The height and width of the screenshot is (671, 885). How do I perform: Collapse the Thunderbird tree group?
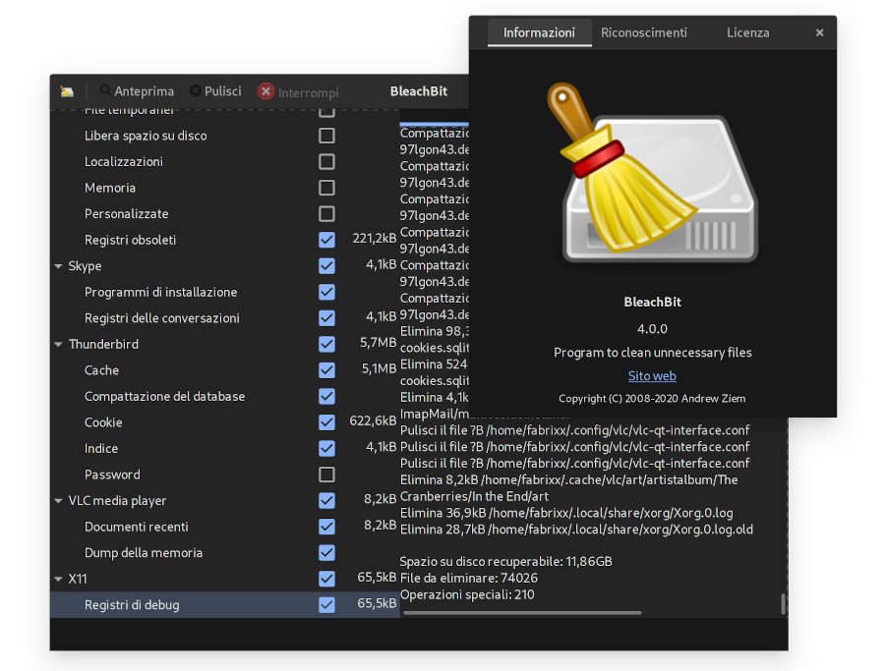(x=59, y=345)
